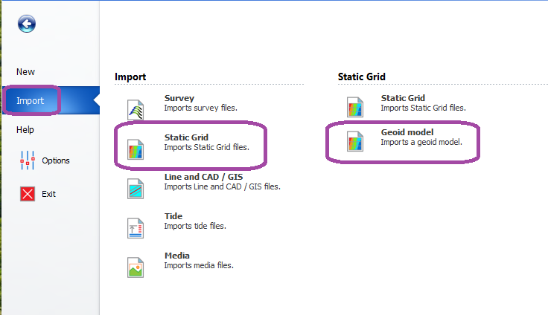Viewport: 548px width, 315px height.
Task: Click the right-column Static Grid icon
Action: (355, 105)
